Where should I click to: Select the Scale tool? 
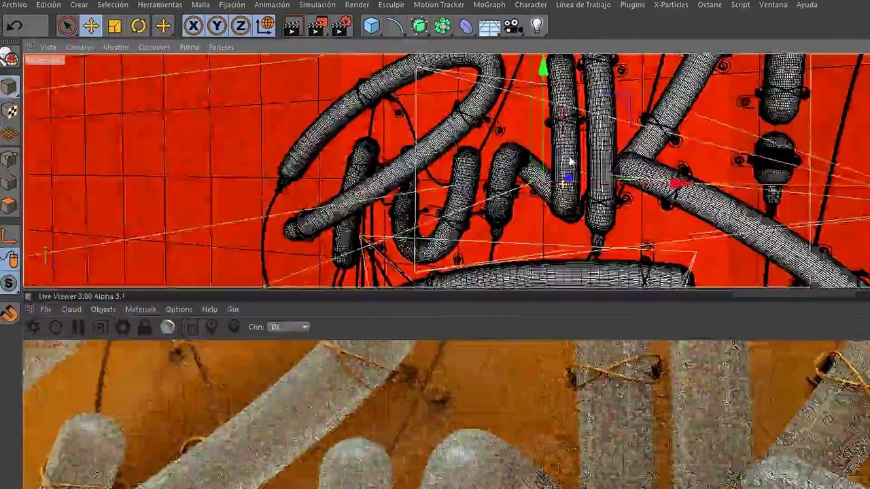[x=114, y=26]
